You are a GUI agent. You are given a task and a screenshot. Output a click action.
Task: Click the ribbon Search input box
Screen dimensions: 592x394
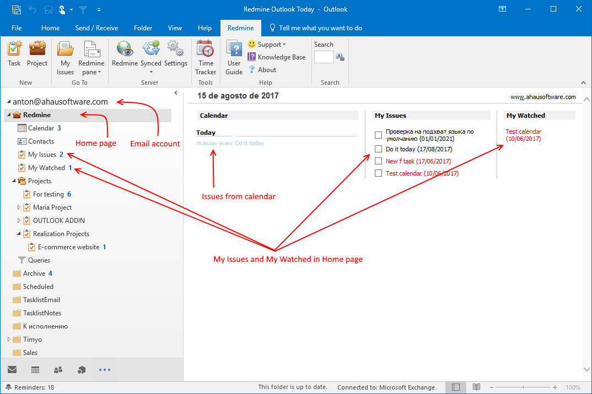(324, 57)
